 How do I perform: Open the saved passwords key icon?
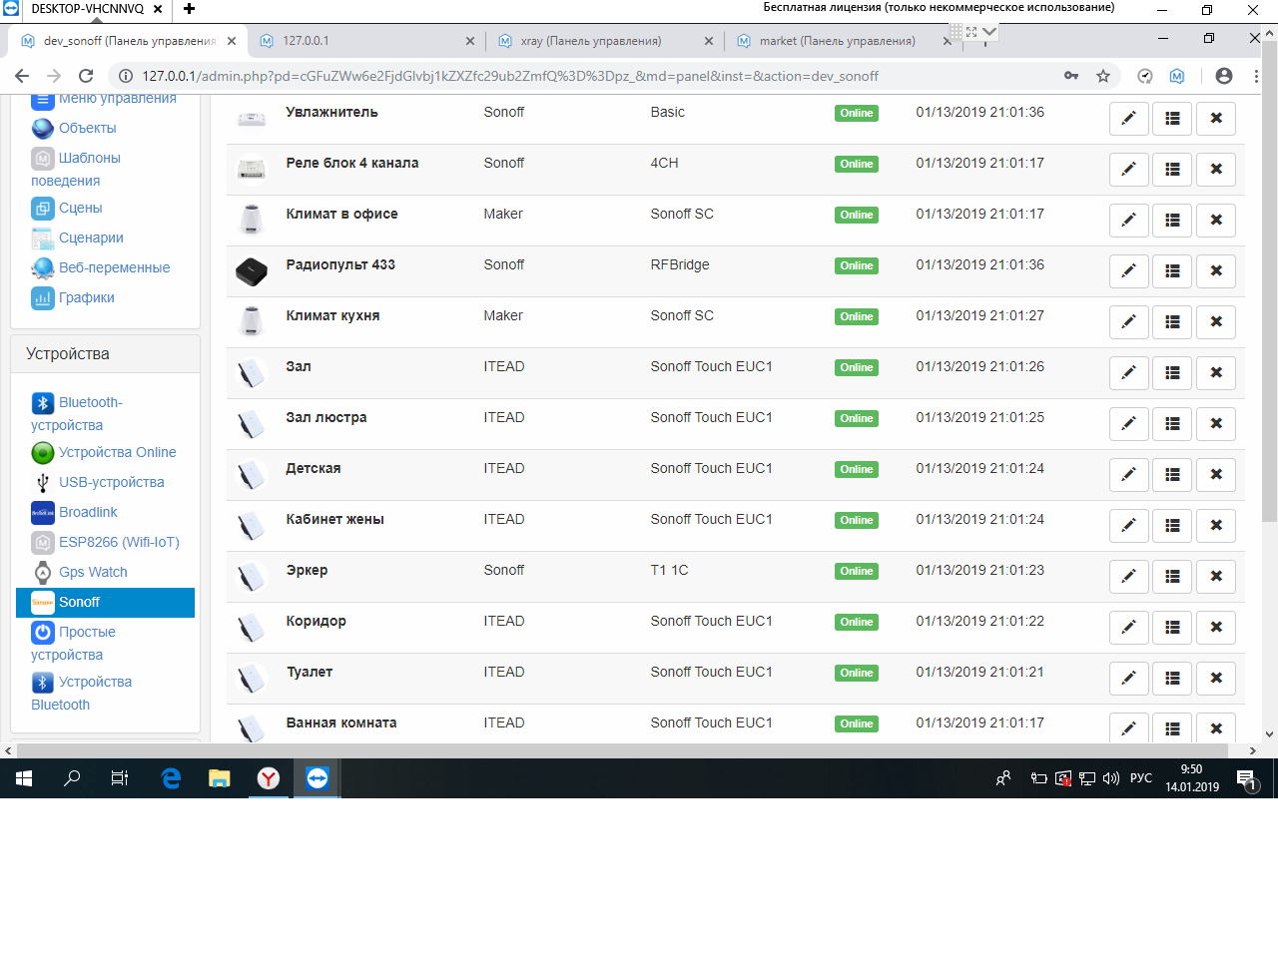click(1071, 76)
